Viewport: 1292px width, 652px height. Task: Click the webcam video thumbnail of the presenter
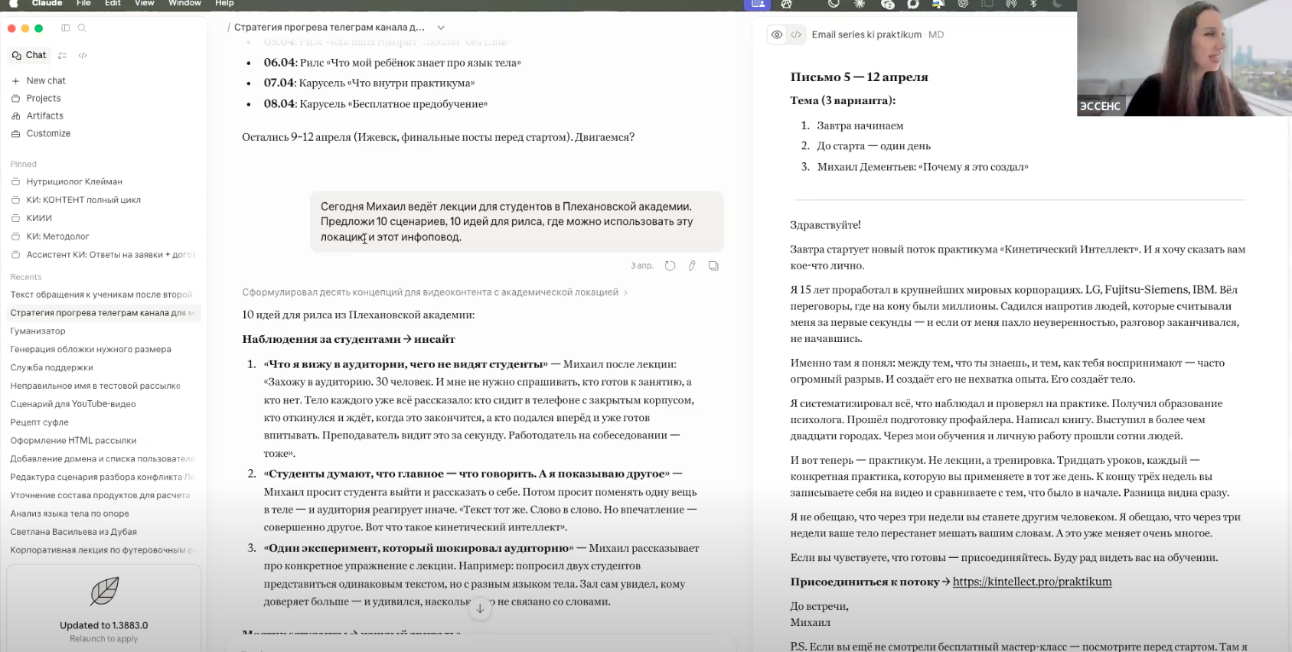[x=1184, y=58]
